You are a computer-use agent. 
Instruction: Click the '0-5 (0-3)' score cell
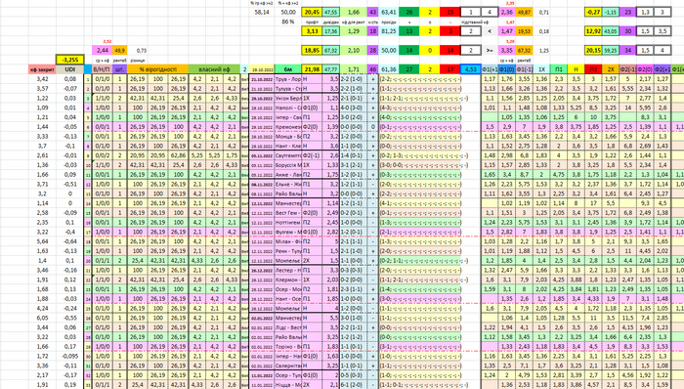click(353, 375)
